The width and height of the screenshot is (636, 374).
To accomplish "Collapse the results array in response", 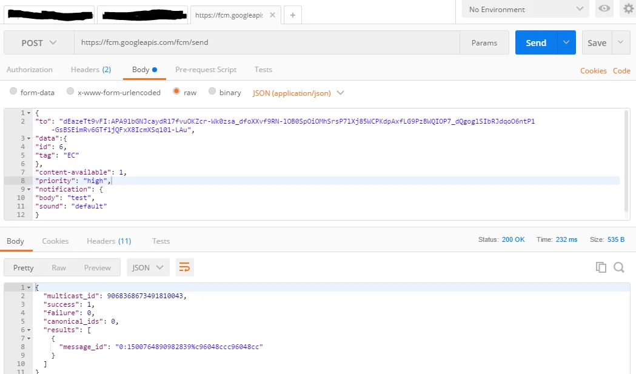I will (29, 330).
